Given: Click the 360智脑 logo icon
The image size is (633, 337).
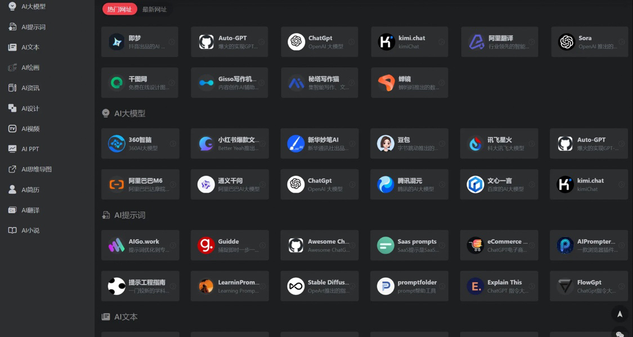Looking at the screenshot, I should pyautogui.click(x=116, y=144).
